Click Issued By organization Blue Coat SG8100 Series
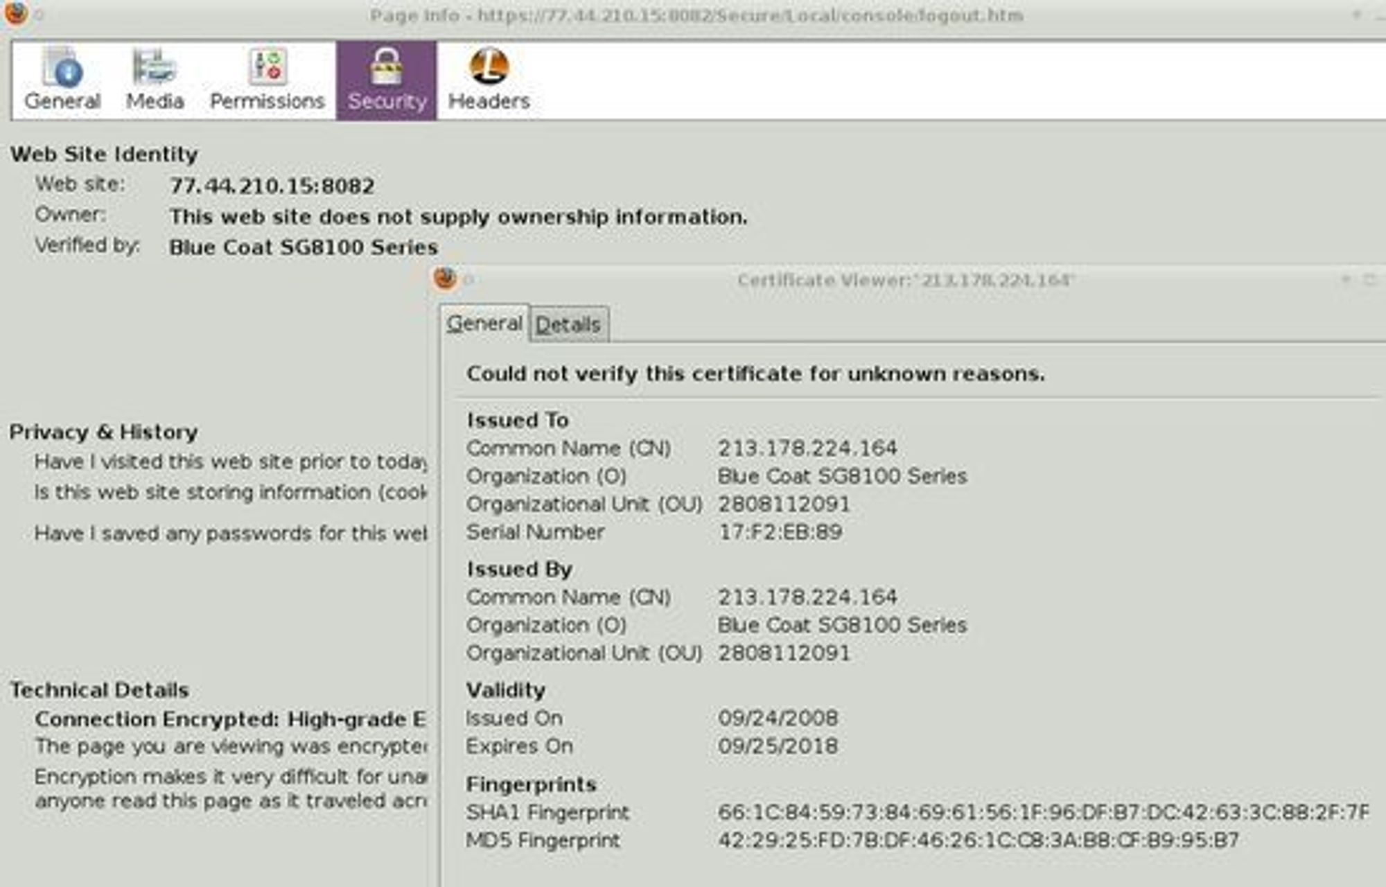This screenshot has width=1386, height=887. [x=842, y=625]
